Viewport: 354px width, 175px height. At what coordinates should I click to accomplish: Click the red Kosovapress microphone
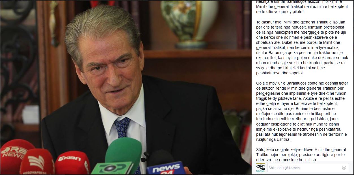click(37, 162)
